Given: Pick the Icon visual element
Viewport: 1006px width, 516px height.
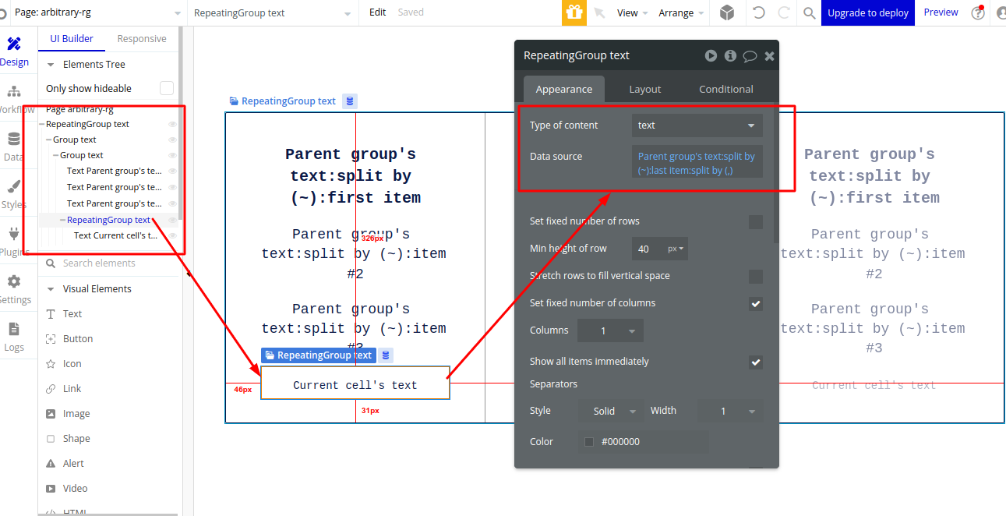Looking at the screenshot, I should (72, 363).
